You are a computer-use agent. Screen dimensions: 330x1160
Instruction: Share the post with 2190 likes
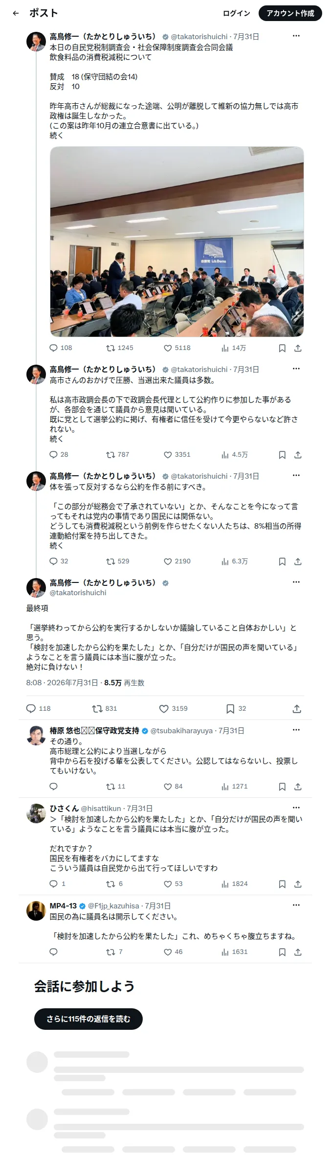pos(298,561)
